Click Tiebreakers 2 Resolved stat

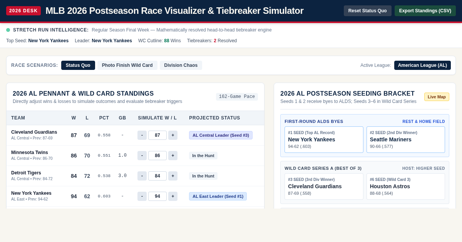pyautogui.click(x=212, y=41)
